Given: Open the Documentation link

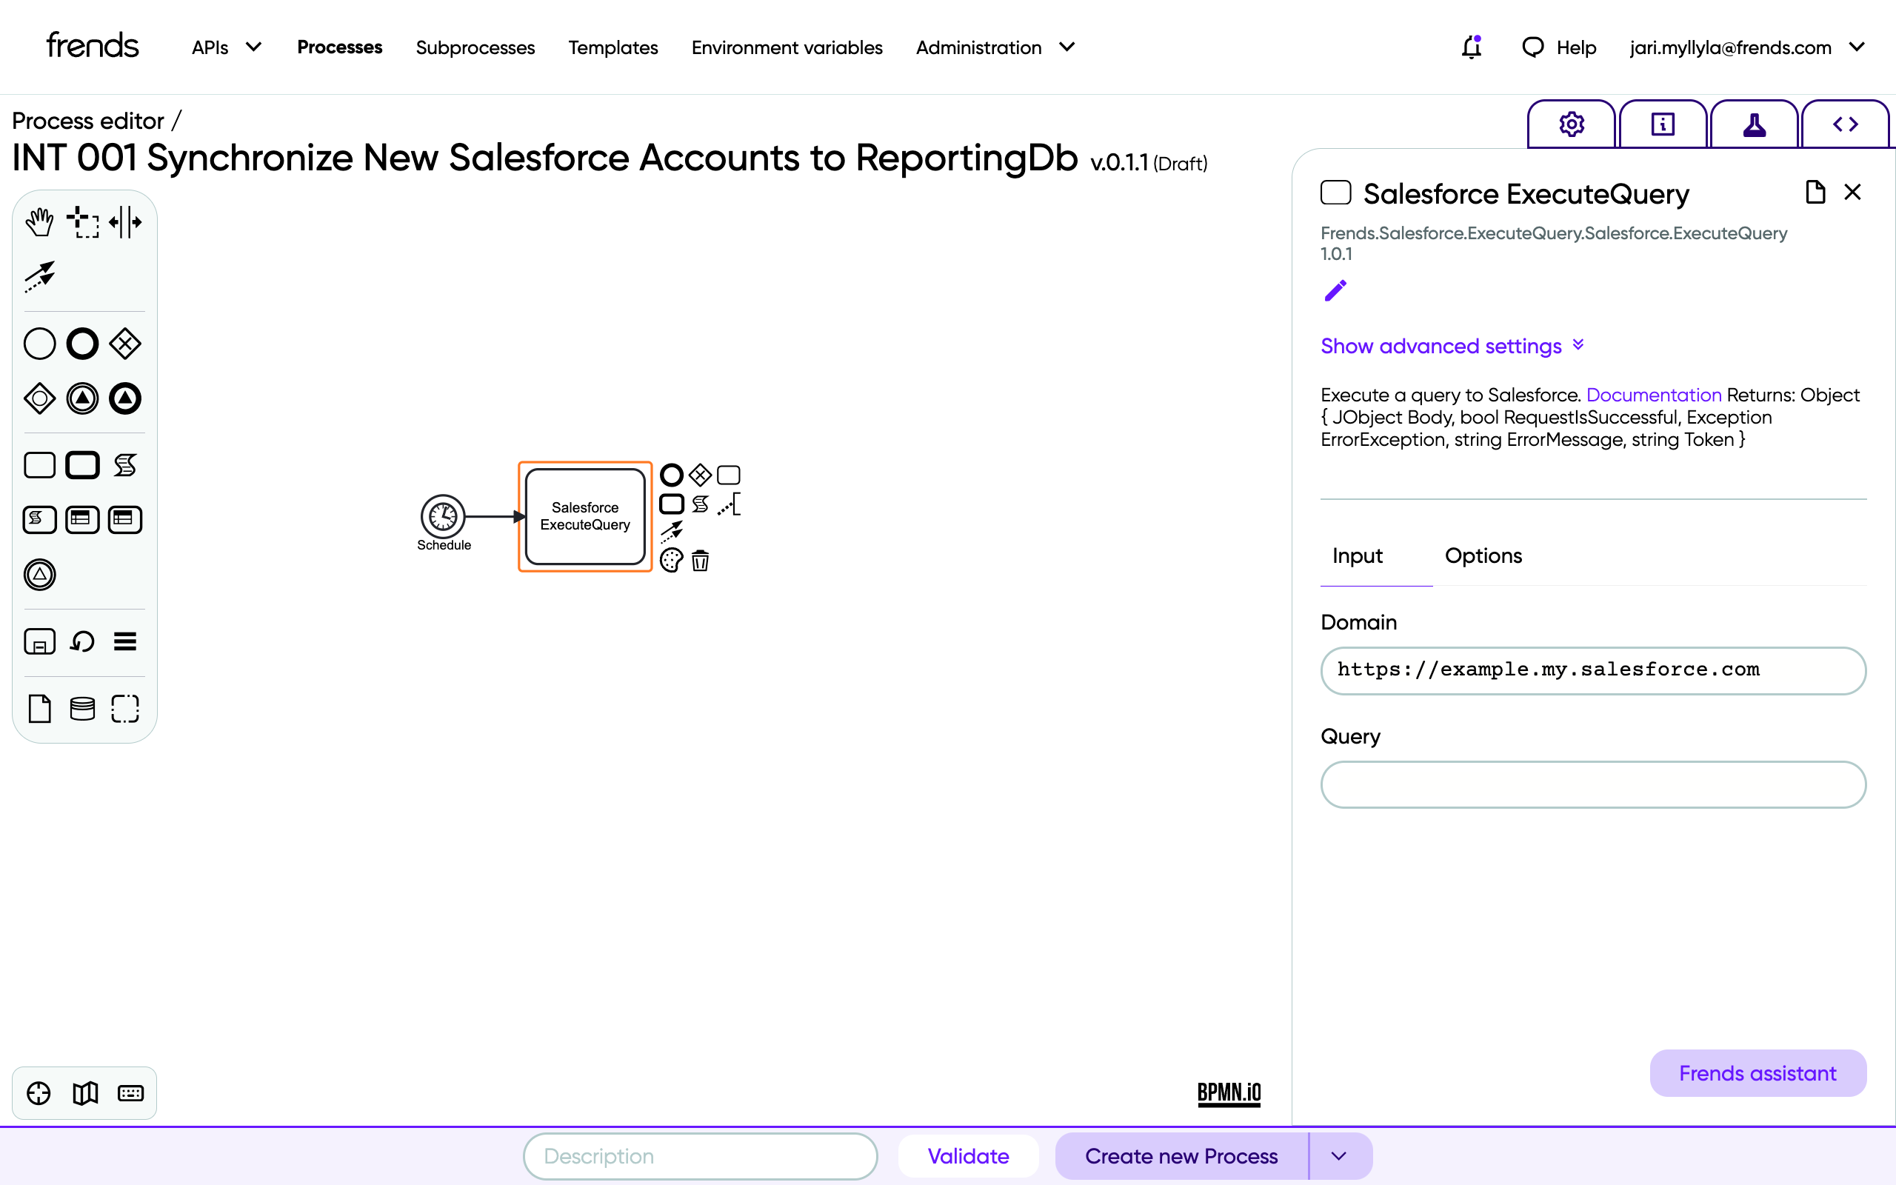Looking at the screenshot, I should (1653, 395).
